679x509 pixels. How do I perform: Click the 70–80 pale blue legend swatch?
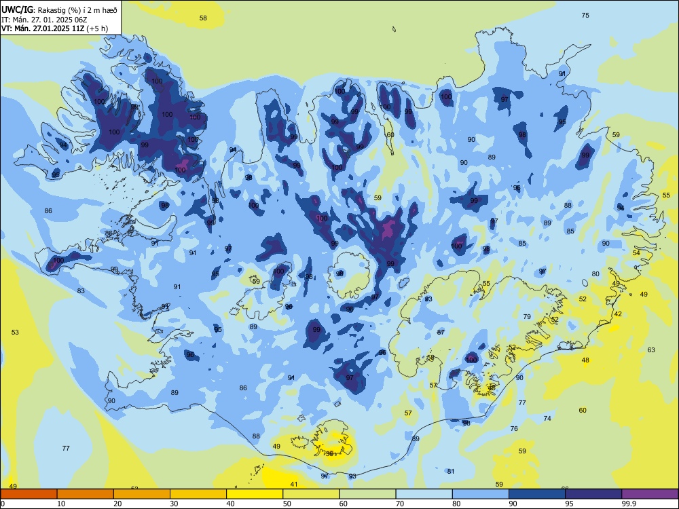pyautogui.click(x=424, y=494)
